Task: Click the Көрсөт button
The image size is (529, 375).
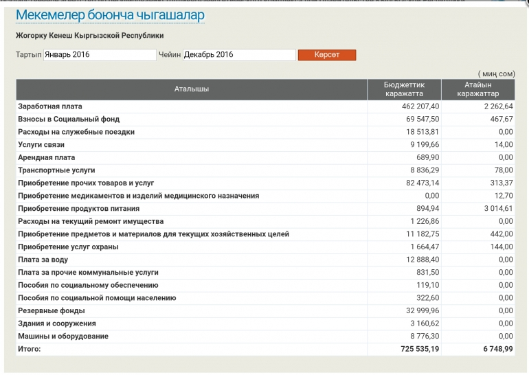Action: pyautogui.click(x=327, y=55)
